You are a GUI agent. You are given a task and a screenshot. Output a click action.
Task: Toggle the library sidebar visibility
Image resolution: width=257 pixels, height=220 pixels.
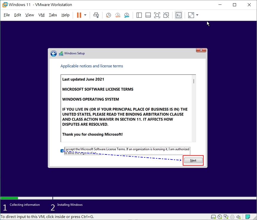139,15
